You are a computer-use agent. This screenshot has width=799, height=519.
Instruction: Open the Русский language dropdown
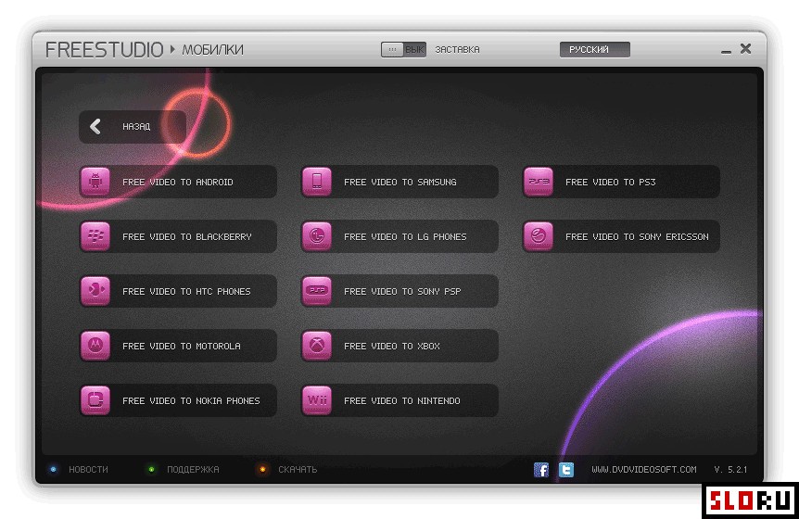tap(595, 49)
